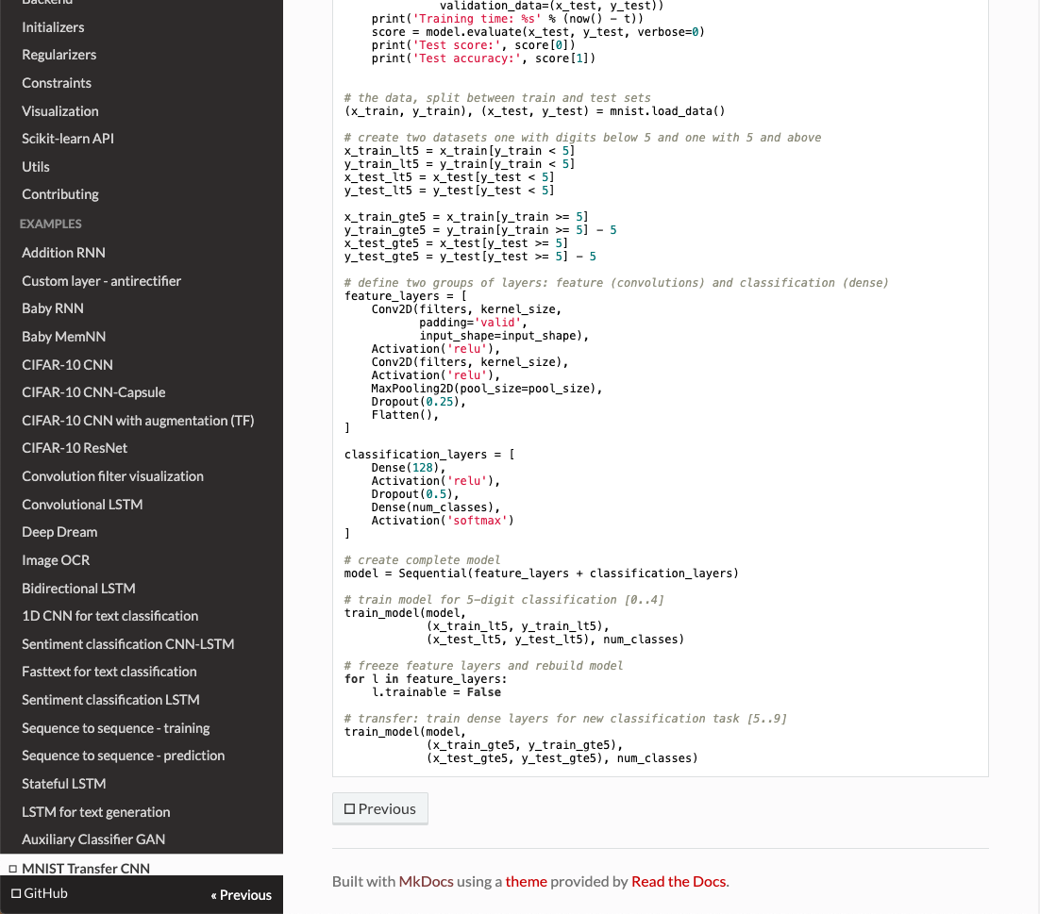Click the page icon beside MNIST Transfer CNN

[13, 868]
